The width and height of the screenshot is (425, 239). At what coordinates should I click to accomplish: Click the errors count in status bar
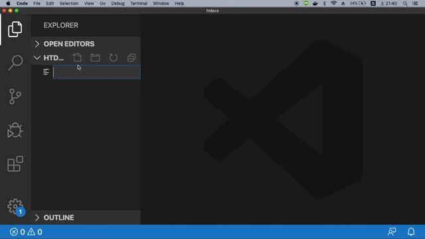(18, 232)
